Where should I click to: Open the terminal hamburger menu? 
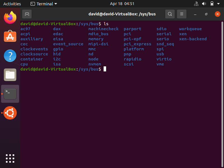(182, 14)
